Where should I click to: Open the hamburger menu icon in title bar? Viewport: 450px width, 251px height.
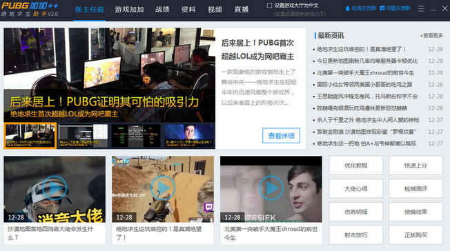click(421, 8)
